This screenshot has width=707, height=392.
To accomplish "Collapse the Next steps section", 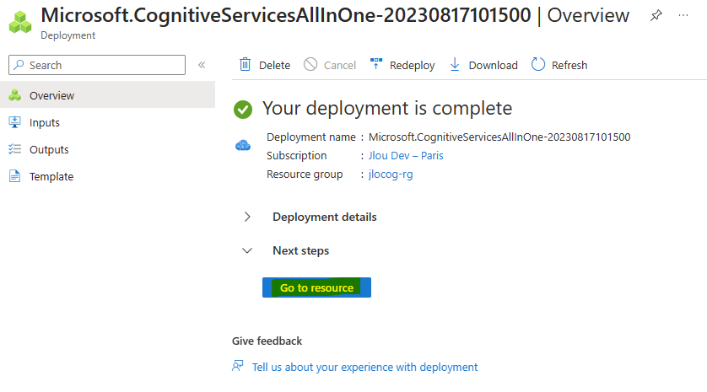I will point(247,250).
